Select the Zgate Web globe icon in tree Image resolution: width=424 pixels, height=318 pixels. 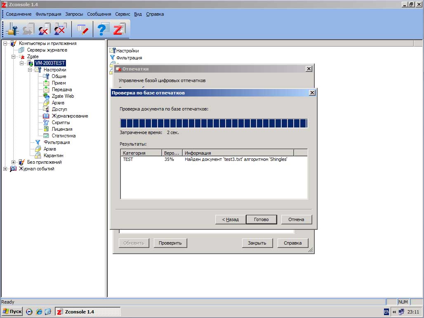tap(46, 96)
